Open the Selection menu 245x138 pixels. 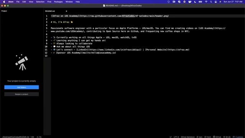click(x=40, y=2)
